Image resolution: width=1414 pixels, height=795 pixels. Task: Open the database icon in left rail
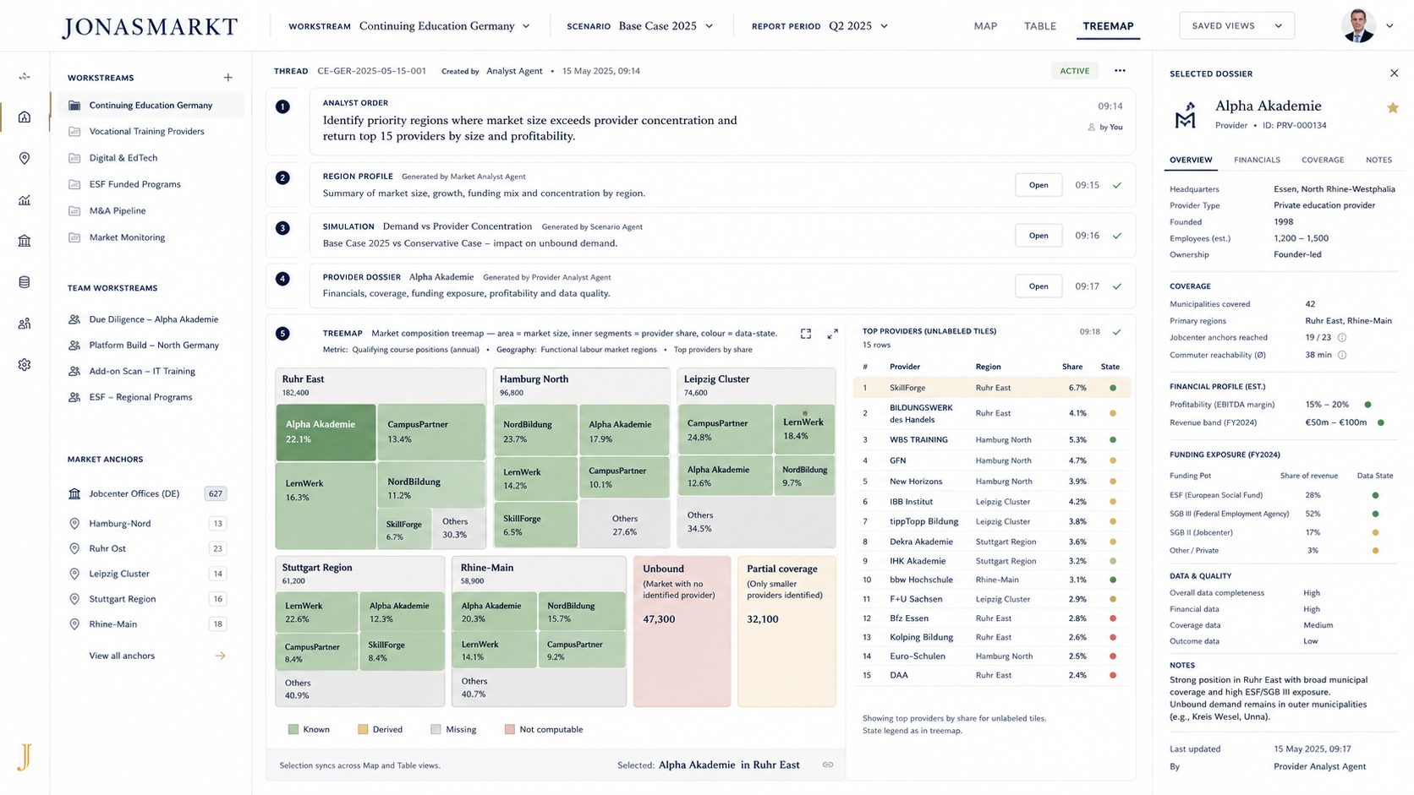pos(25,282)
